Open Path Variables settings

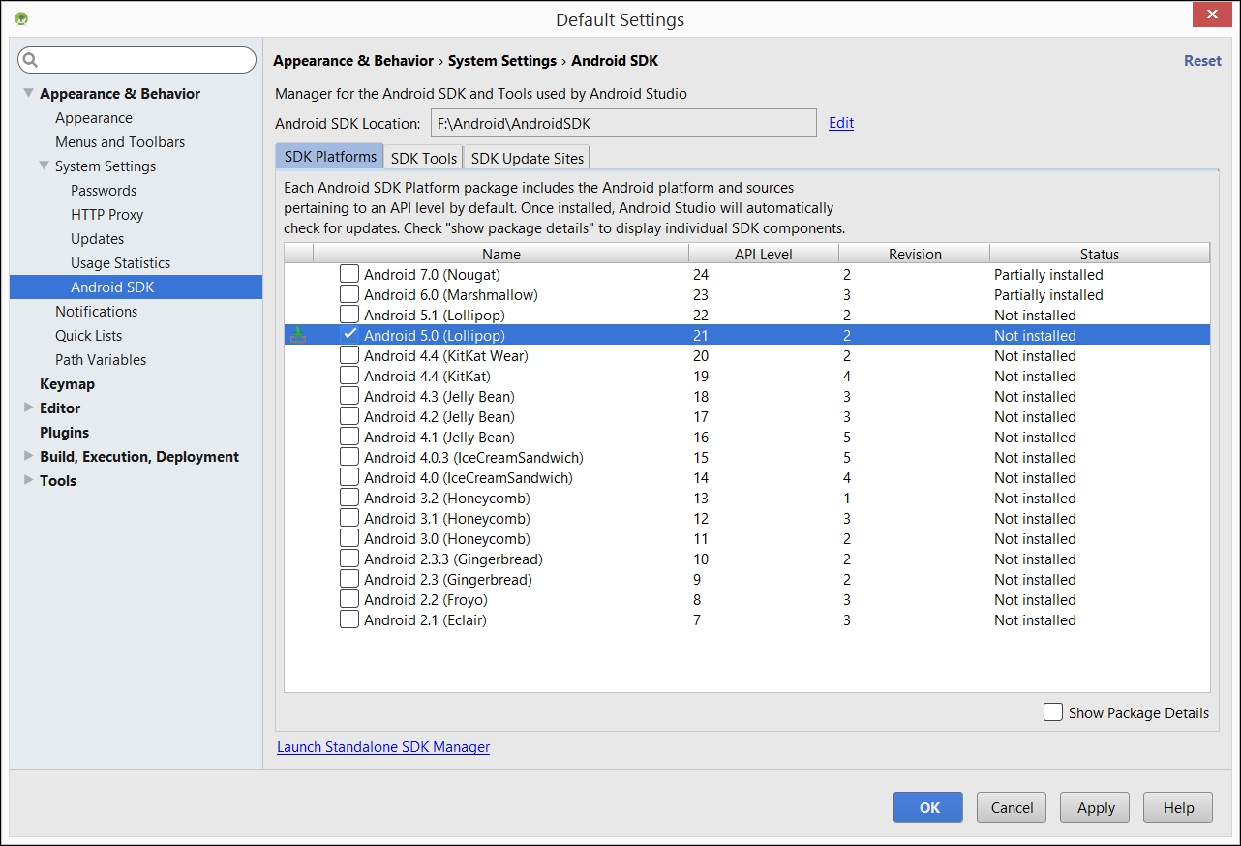pos(101,359)
